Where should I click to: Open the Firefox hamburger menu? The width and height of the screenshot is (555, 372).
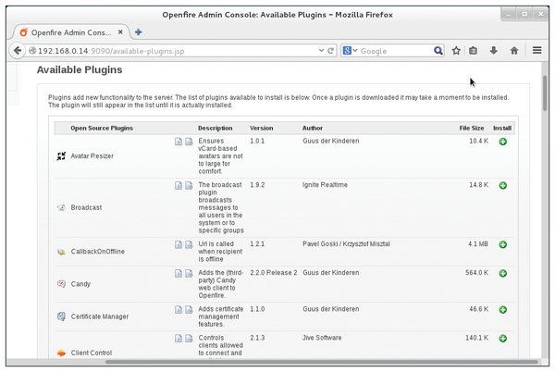pos(536,51)
